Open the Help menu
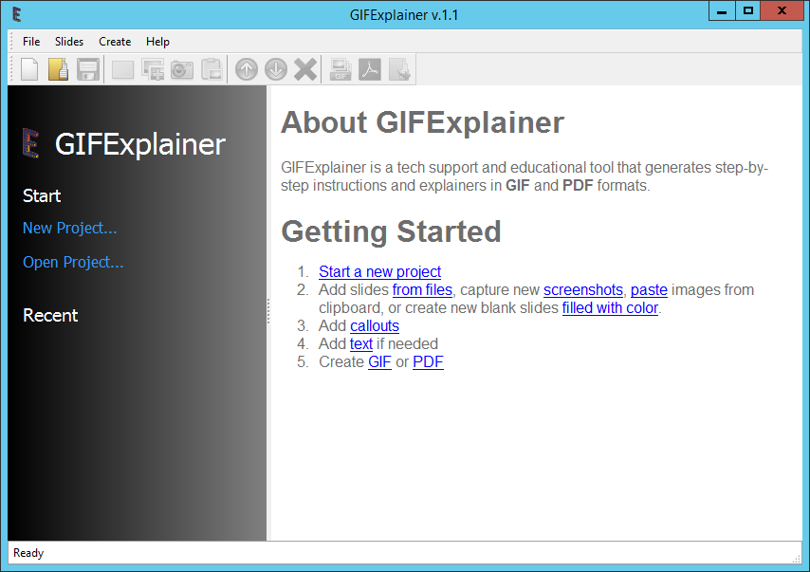The height and width of the screenshot is (572, 810). click(157, 42)
